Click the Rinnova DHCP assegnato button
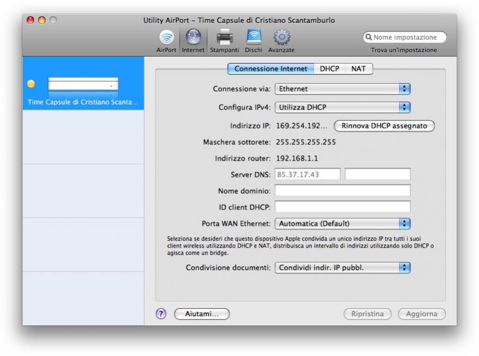Screen dimensions: 479x356 [x=384, y=126]
